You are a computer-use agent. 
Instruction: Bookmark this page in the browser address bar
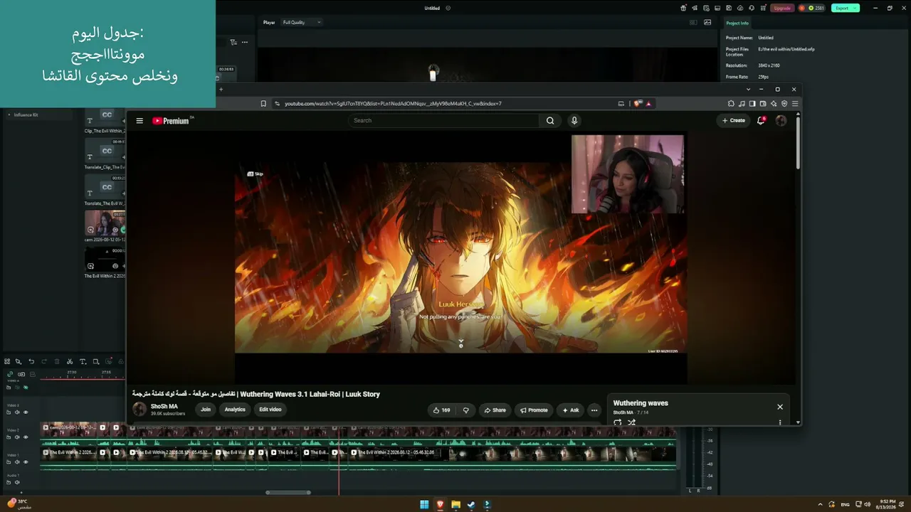pos(263,104)
